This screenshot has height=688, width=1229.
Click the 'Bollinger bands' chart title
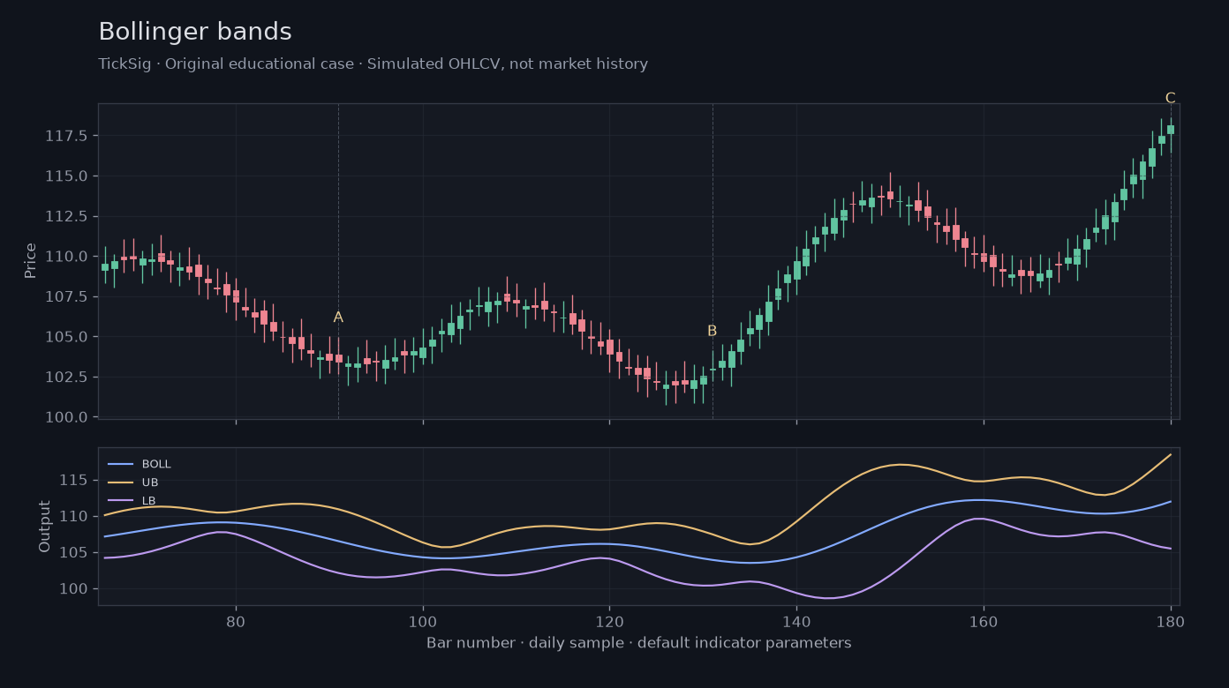[195, 33]
